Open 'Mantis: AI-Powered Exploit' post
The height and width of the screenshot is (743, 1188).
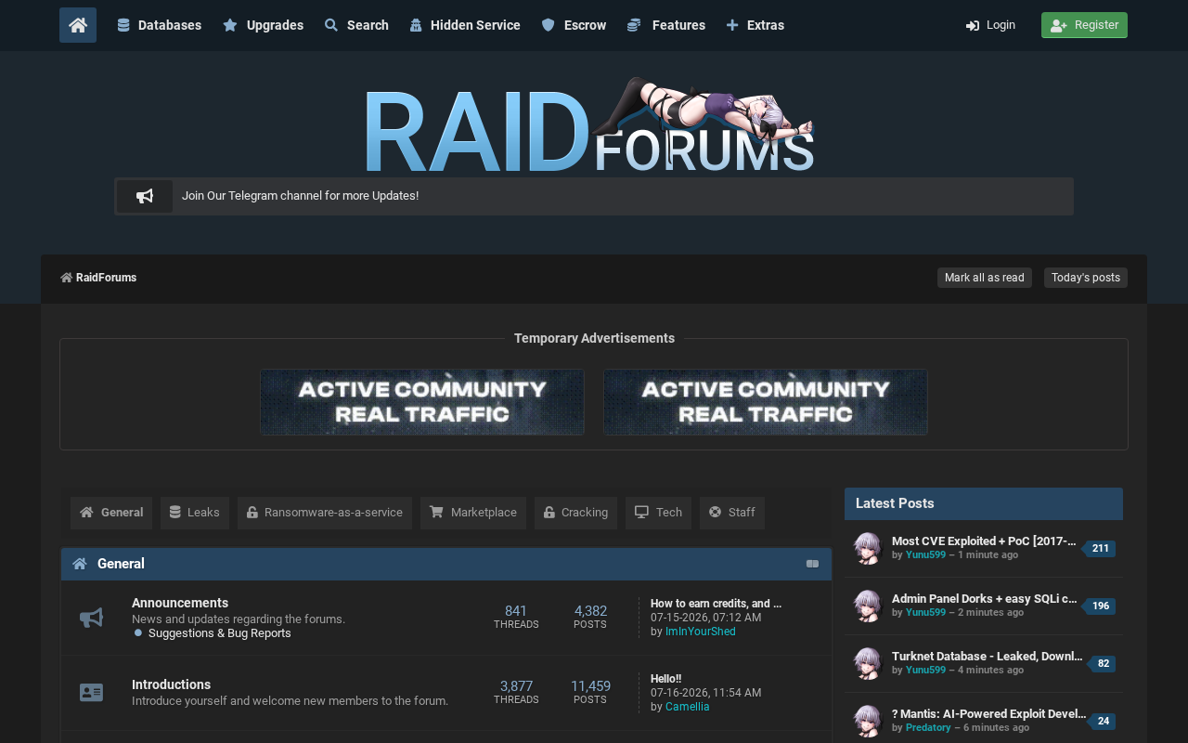click(988, 714)
